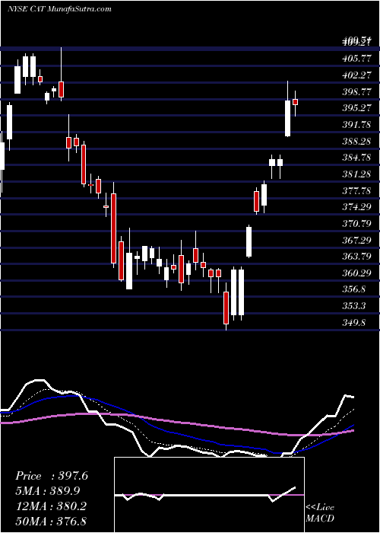Click the 50MA : 376.8 value

51,521
